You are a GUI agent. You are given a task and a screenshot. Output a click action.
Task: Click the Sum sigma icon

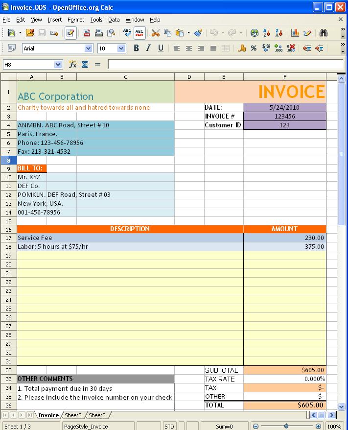pos(85,65)
